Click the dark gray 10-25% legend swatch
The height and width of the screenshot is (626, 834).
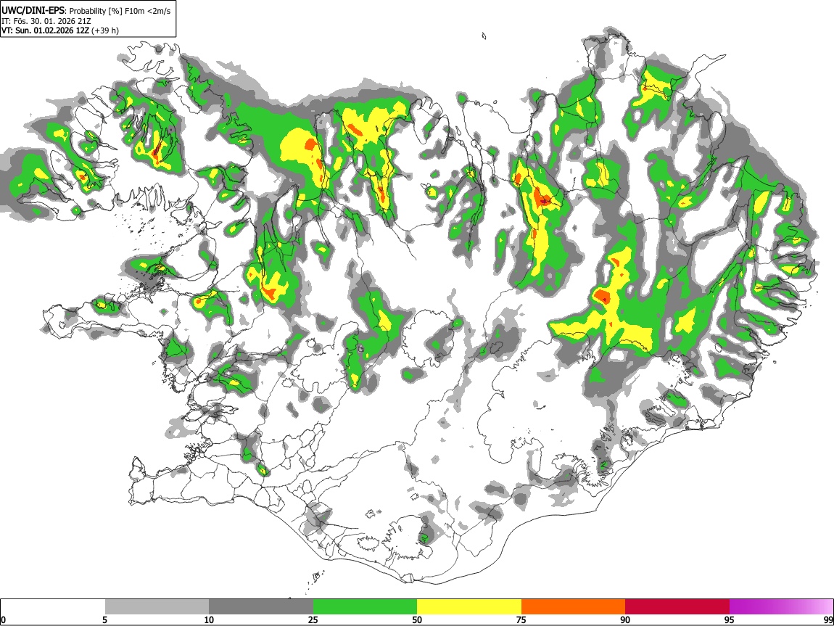(261, 607)
